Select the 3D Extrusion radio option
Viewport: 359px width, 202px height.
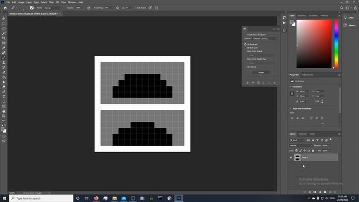tap(246, 48)
